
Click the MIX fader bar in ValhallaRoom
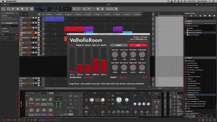(x=72, y=60)
